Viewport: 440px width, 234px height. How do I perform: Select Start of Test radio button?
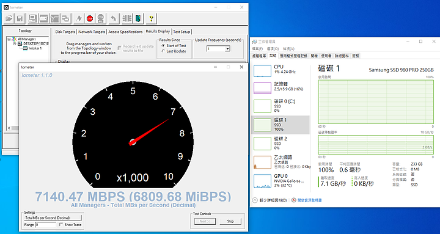point(163,45)
